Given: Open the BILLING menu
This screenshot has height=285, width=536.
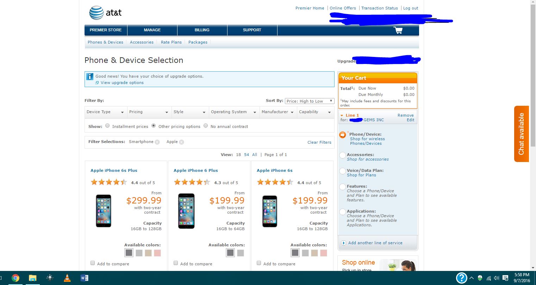Looking at the screenshot, I should pyautogui.click(x=202, y=30).
